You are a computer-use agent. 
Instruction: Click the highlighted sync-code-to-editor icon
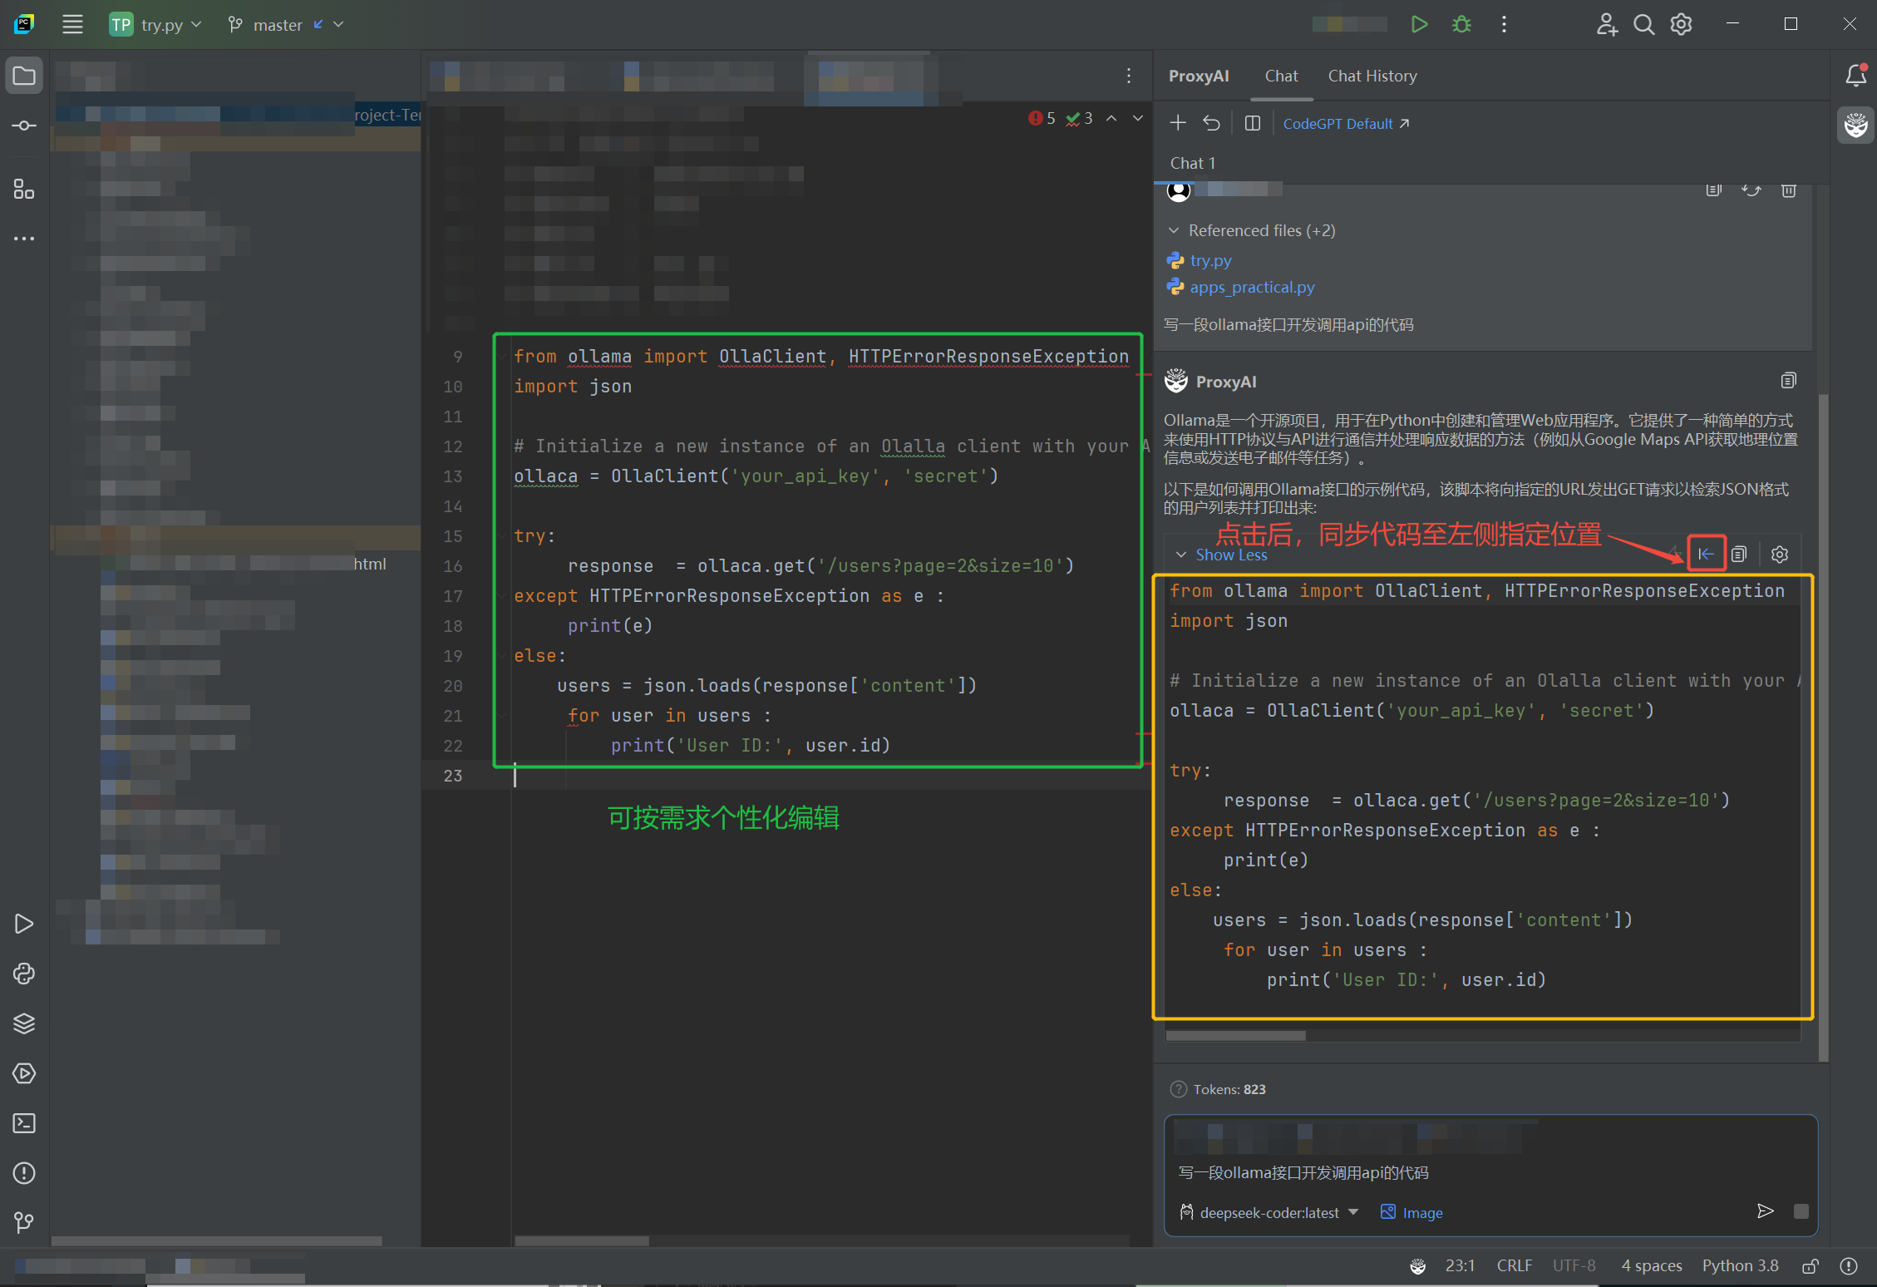click(x=1706, y=554)
